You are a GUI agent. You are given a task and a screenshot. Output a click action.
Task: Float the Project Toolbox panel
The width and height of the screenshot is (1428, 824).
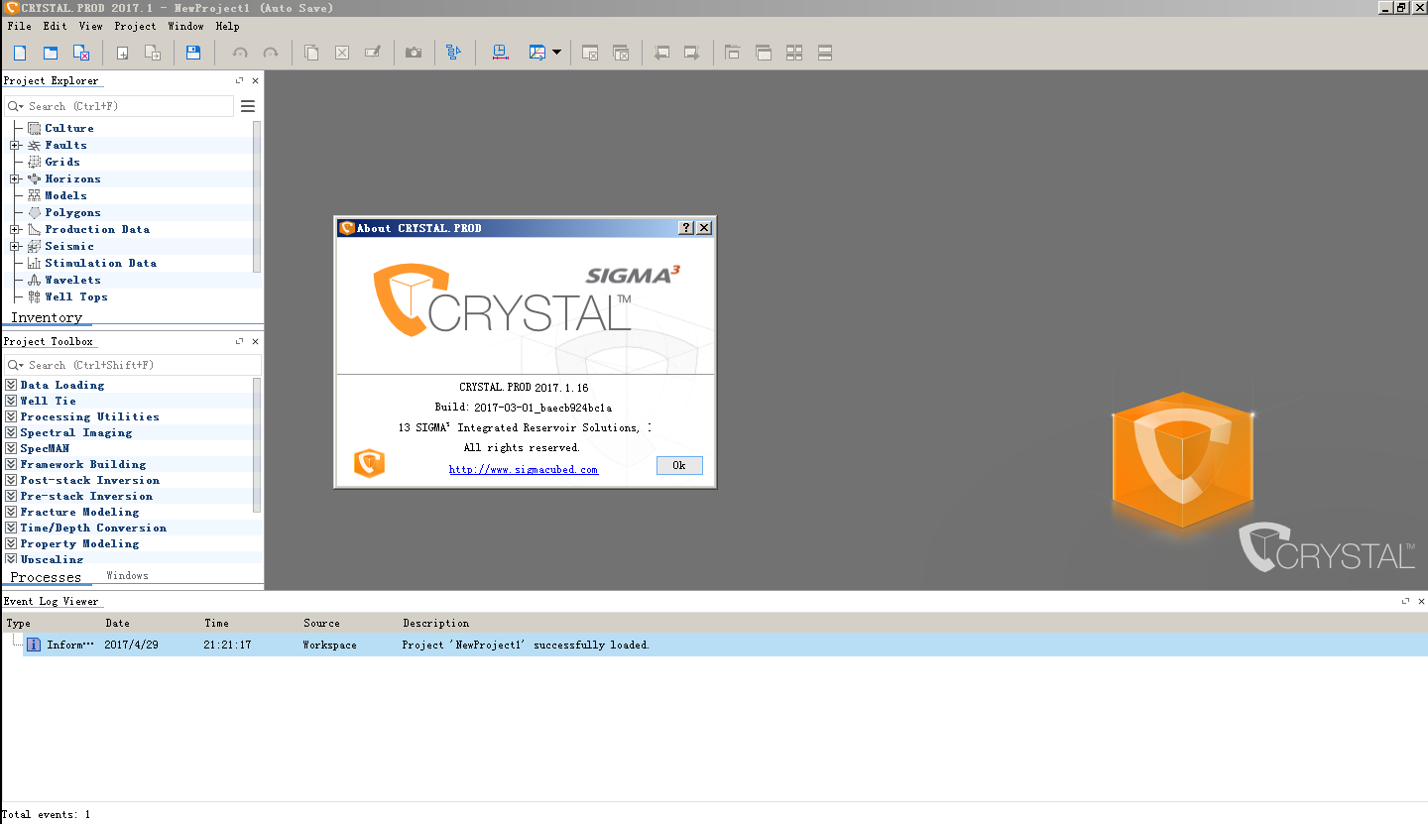(x=239, y=341)
